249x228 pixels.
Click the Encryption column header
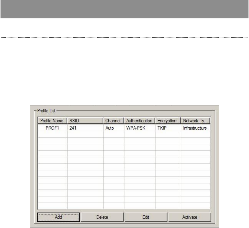click(168, 121)
